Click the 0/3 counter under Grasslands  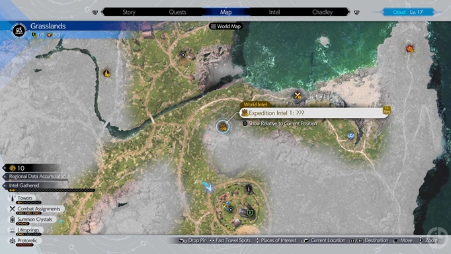54,35
